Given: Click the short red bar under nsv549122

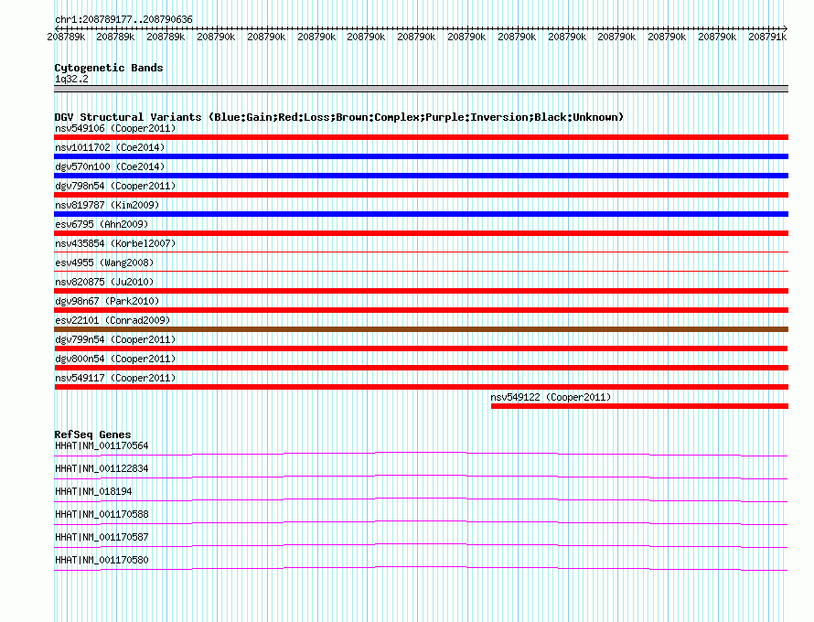Looking at the screenshot, I should [639, 406].
